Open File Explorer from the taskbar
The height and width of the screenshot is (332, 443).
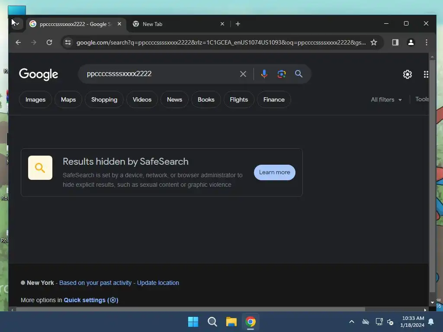tap(231, 322)
